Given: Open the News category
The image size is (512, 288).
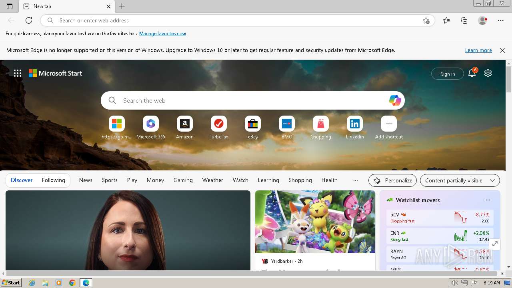Looking at the screenshot, I should point(86,180).
